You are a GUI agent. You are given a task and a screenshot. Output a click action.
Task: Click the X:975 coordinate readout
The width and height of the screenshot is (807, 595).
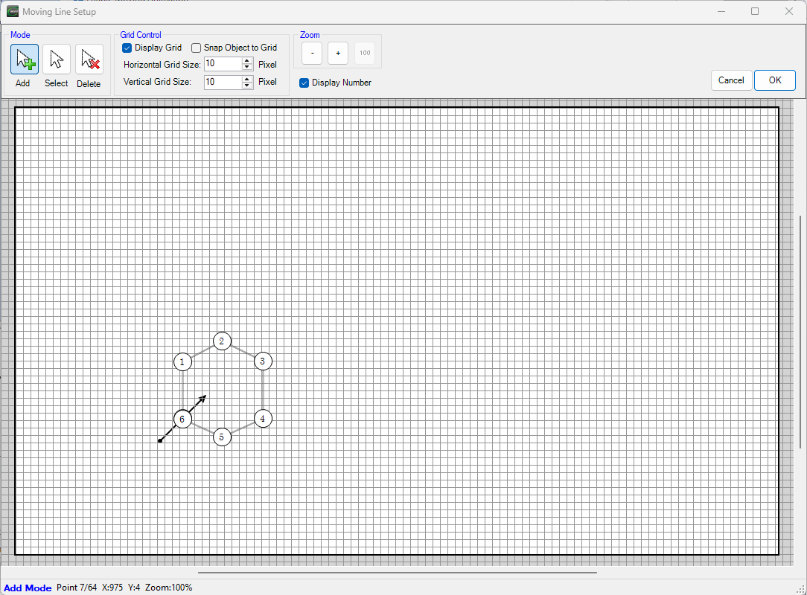112,588
